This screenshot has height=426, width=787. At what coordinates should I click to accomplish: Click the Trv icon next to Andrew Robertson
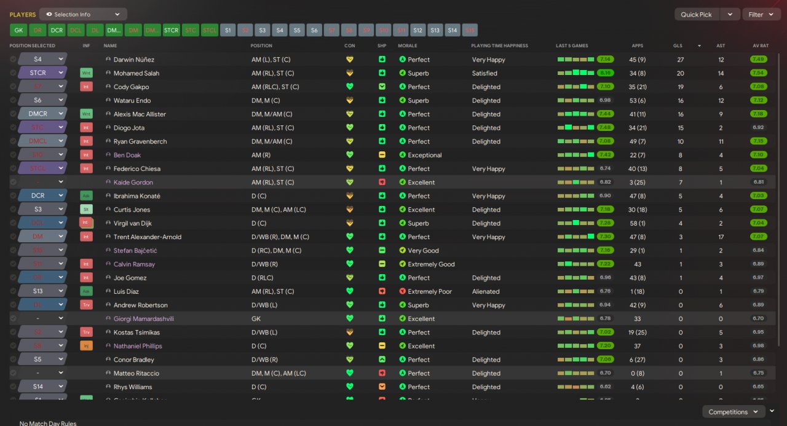(x=86, y=305)
